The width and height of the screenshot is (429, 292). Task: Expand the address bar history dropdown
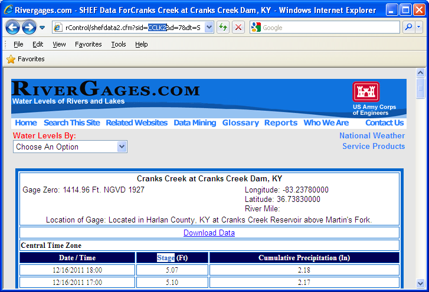pyautogui.click(x=209, y=28)
